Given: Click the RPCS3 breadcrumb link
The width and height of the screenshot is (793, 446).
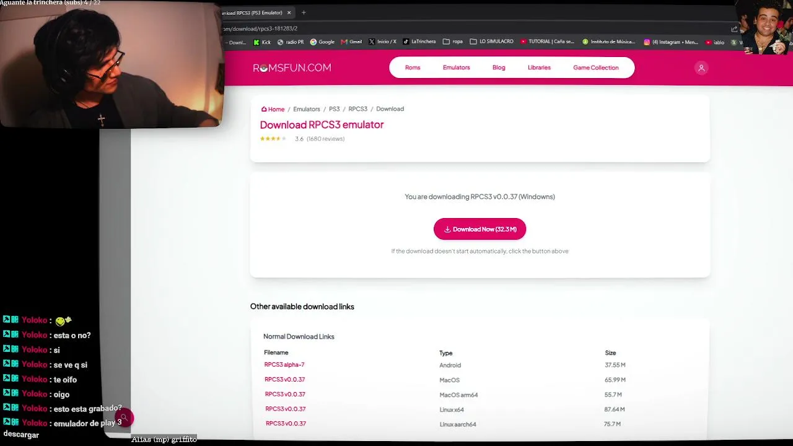Looking at the screenshot, I should [358, 109].
